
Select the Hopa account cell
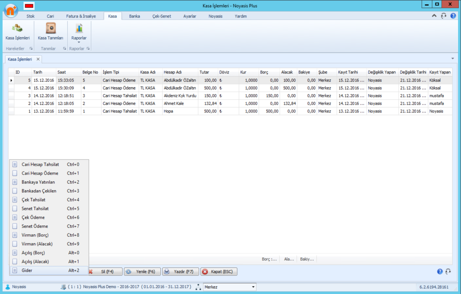click(180, 111)
